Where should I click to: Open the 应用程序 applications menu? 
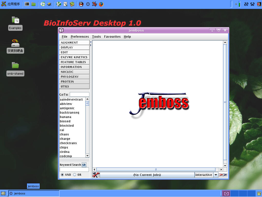(x=11, y=4)
